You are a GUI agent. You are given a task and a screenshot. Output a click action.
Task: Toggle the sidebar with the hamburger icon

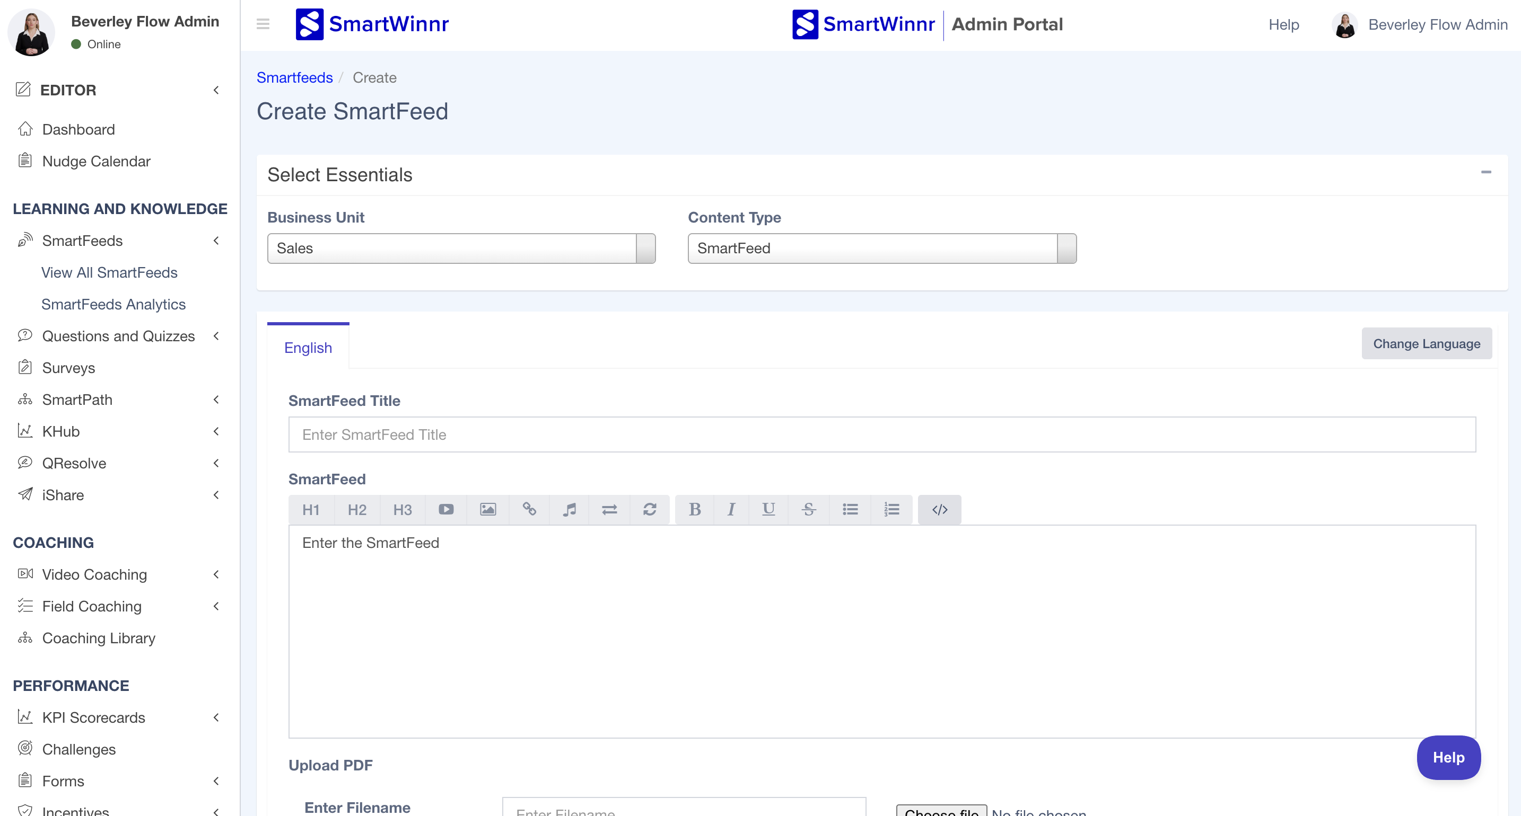tap(263, 24)
